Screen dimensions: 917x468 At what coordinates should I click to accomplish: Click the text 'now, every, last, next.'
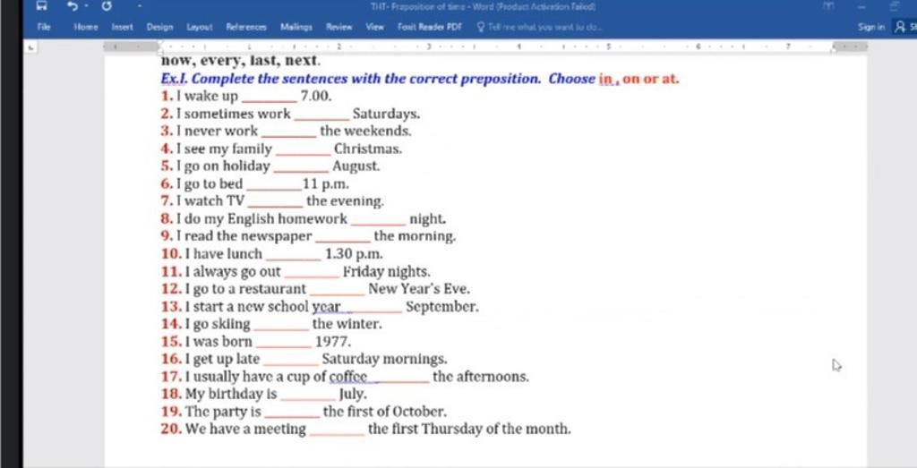tap(241, 61)
